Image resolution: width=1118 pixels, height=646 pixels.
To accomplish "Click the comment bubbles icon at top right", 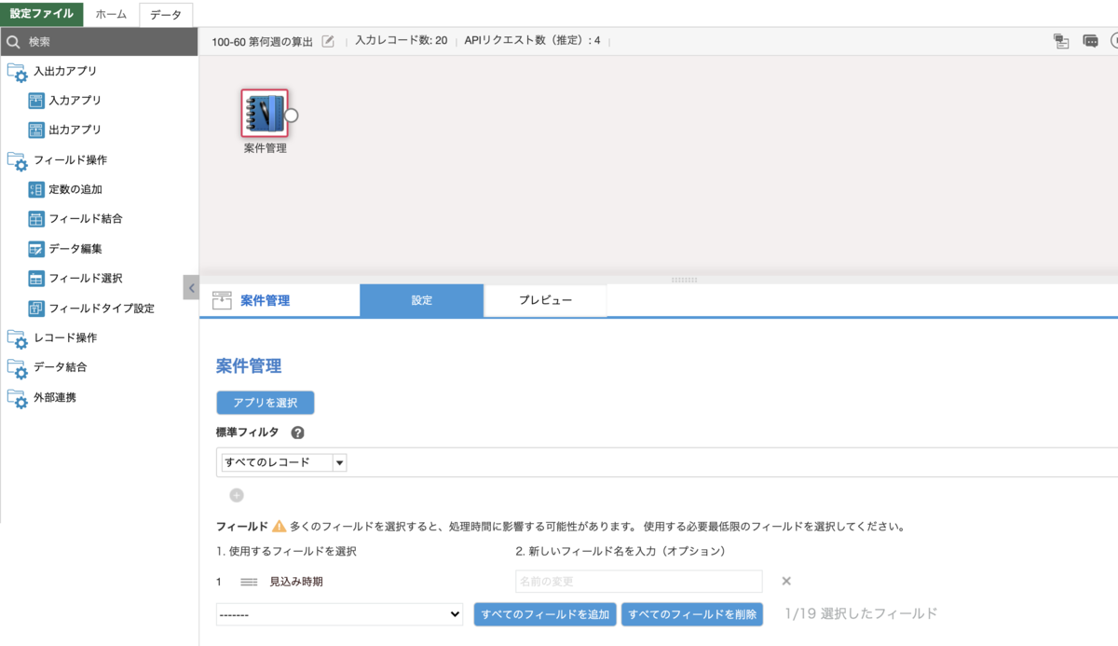I will pyautogui.click(x=1090, y=42).
